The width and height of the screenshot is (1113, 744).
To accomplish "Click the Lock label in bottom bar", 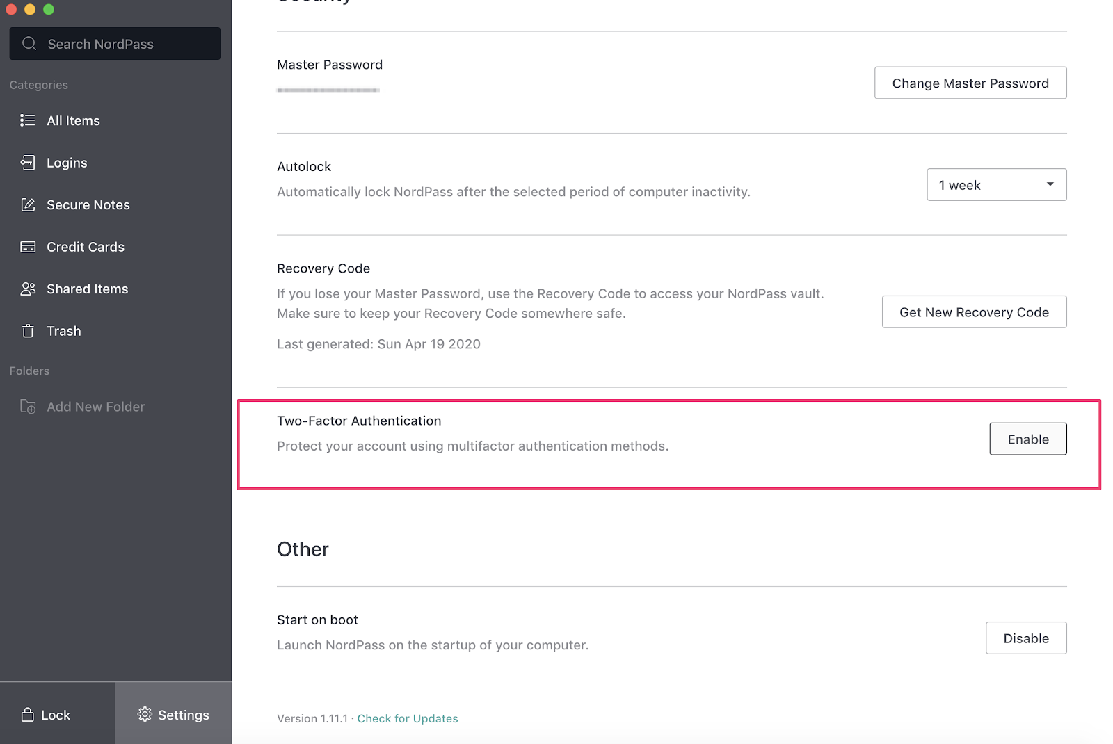I will pos(56,715).
